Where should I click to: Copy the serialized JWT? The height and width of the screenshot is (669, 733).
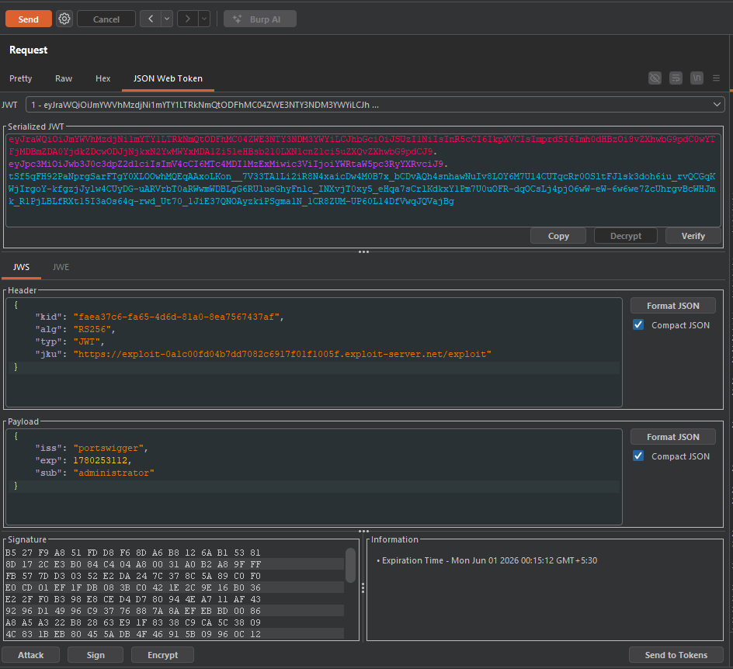558,236
